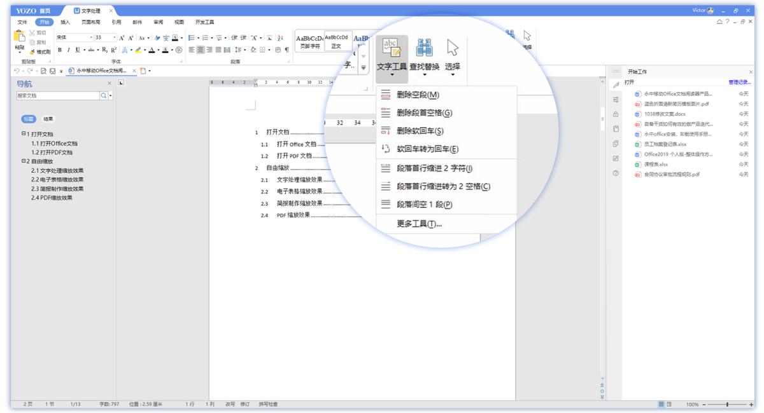Activate the 格式刷 format painter
Screen dimensions: 764x413
(38, 50)
